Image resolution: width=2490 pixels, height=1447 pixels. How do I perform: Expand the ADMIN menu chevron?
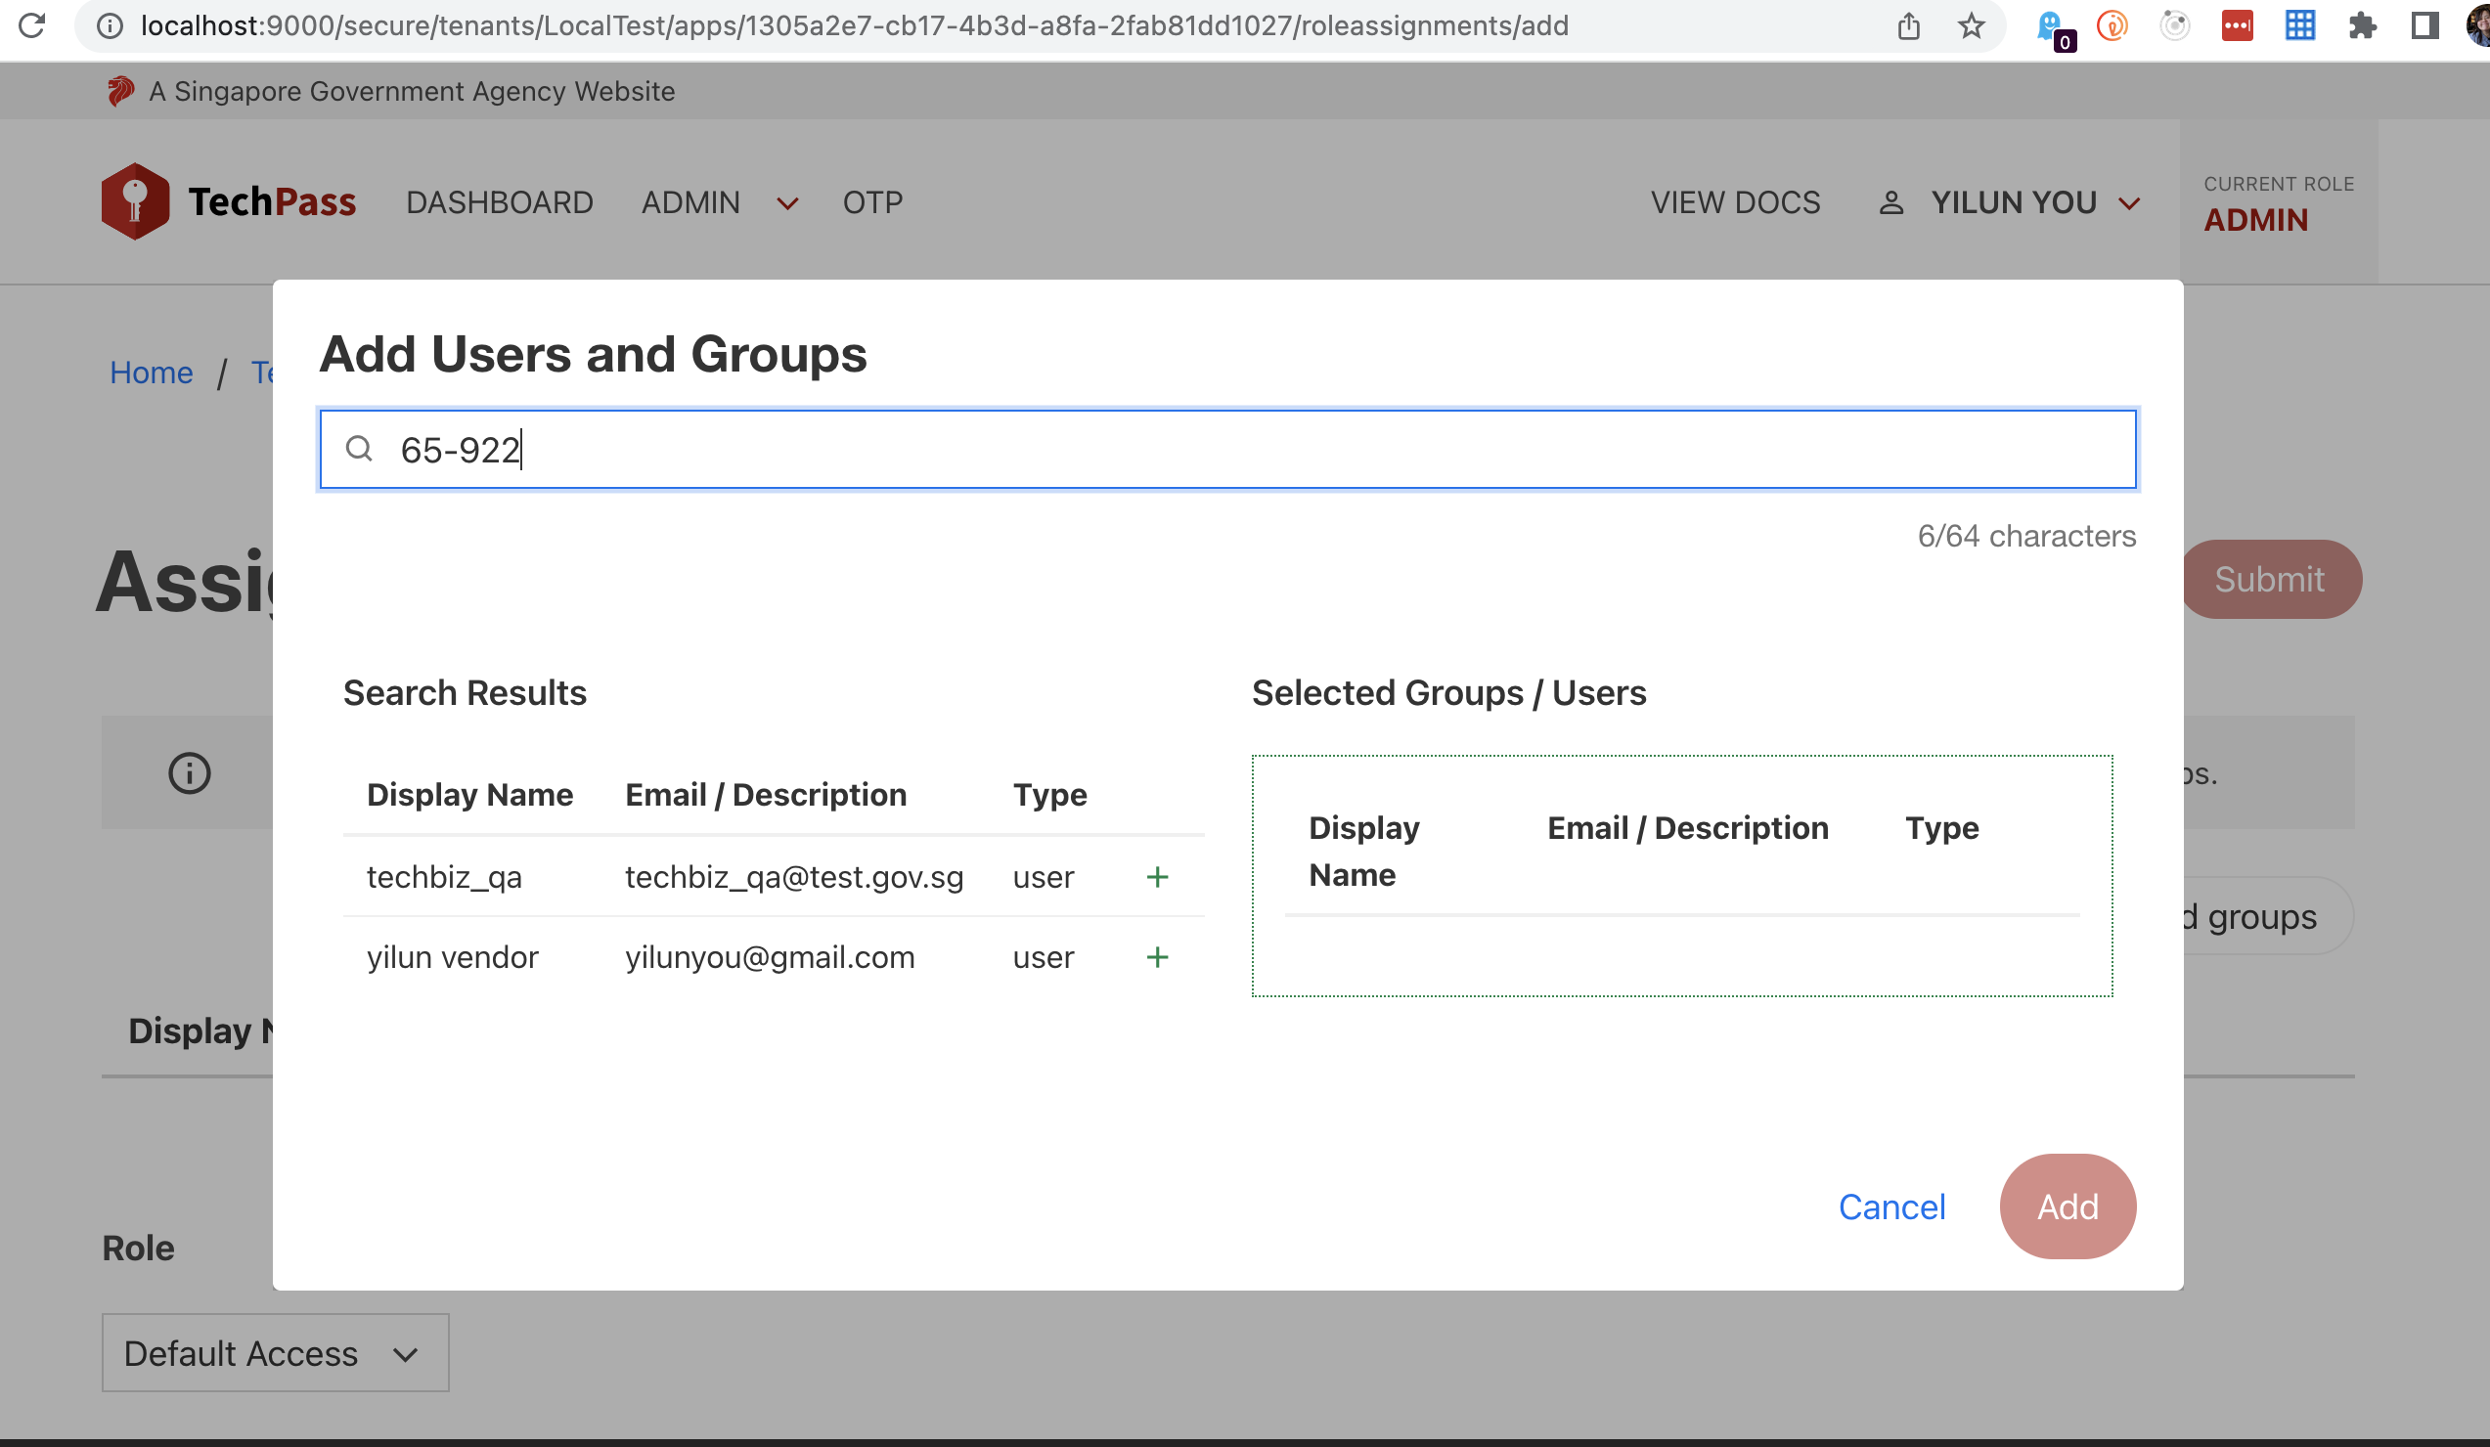(787, 203)
